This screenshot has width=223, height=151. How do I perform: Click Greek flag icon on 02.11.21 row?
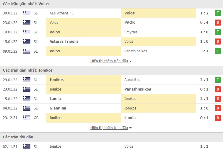[27, 146]
